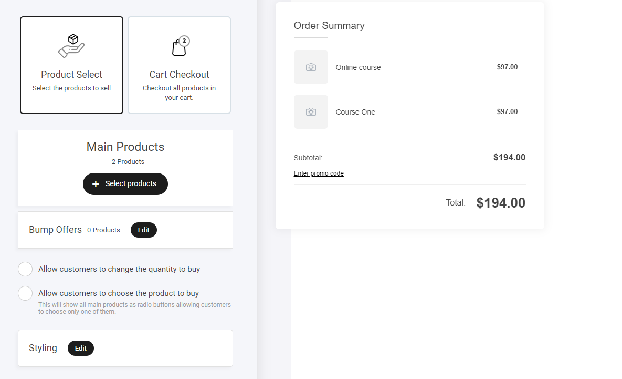The width and height of the screenshot is (622, 379).
Task: Click the Online course product name
Action: [x=358, y=67]
